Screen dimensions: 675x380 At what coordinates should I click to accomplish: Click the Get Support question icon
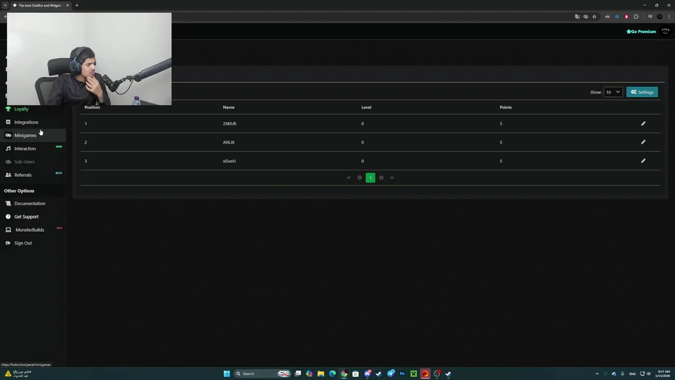[x=8, y=216]
